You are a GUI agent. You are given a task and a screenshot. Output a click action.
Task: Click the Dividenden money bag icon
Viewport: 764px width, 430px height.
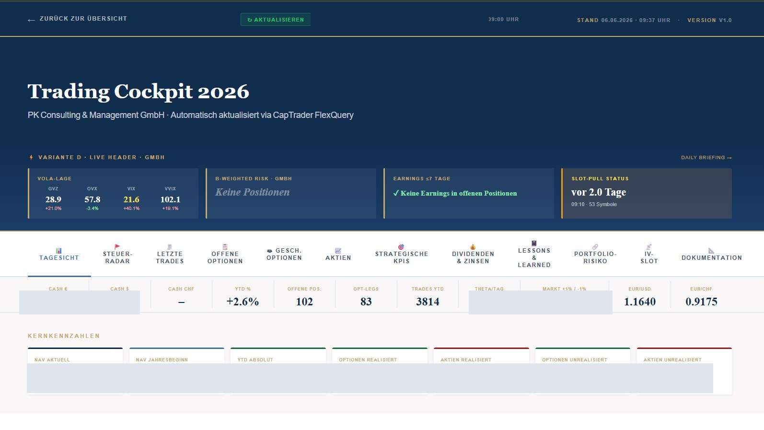[473, 247]
